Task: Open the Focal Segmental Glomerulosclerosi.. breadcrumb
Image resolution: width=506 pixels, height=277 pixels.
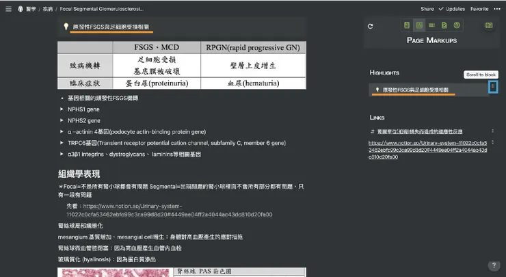Action: 102,9
